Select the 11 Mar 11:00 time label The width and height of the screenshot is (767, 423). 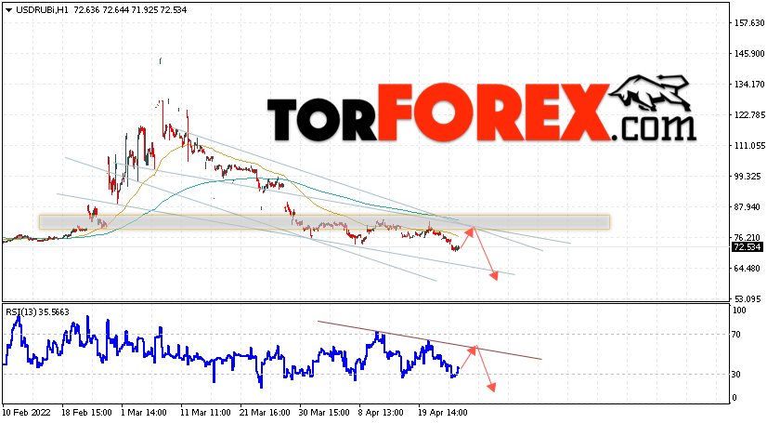205,413
